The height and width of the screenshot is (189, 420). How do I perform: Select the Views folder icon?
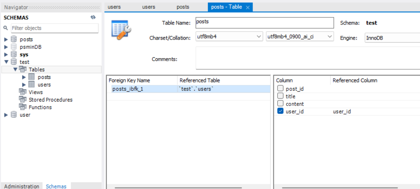point(23,92)
